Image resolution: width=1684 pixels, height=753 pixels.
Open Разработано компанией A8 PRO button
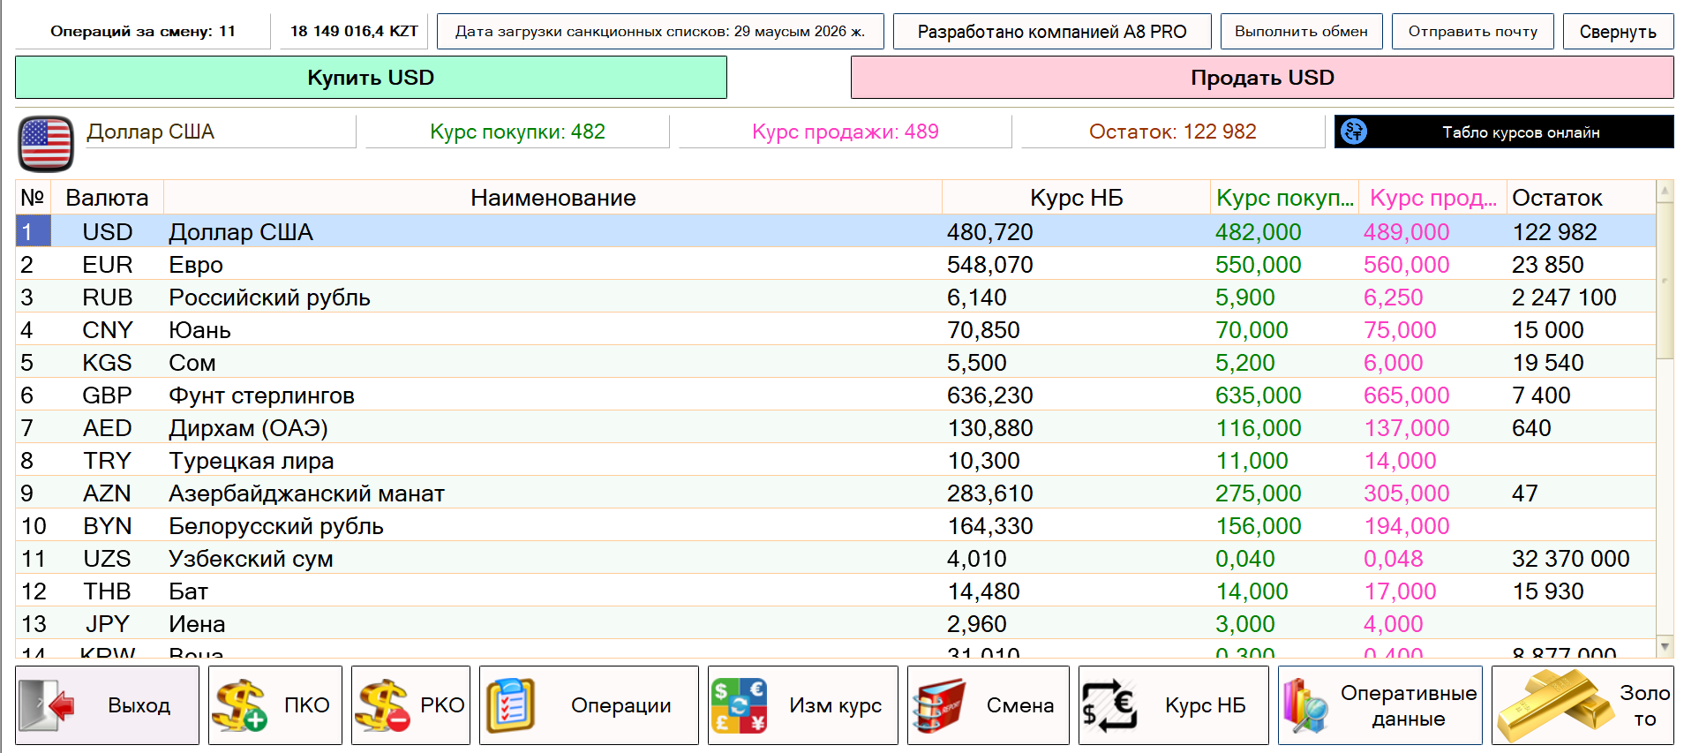coord(1052,32)
